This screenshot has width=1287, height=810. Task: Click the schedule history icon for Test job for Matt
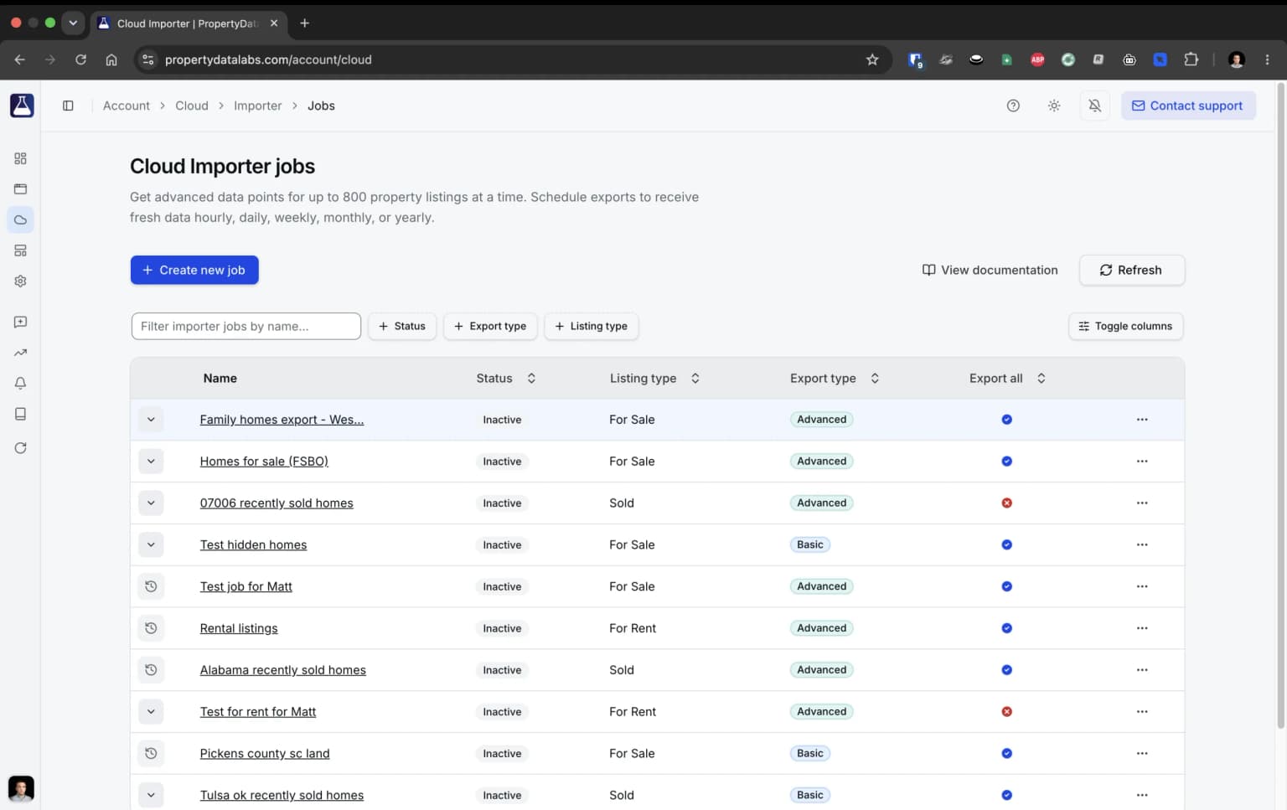151,586
